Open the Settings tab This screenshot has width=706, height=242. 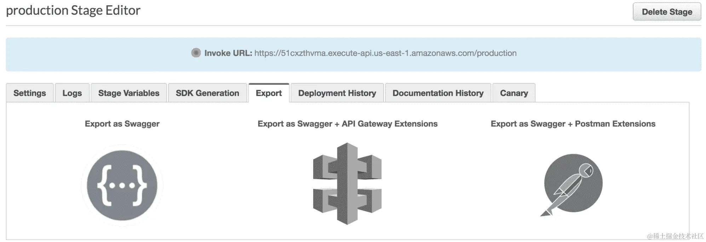[x=30, y=93]
